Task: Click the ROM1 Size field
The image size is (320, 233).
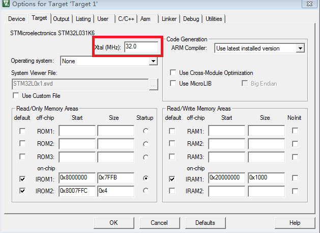Action: pos(116,131)
